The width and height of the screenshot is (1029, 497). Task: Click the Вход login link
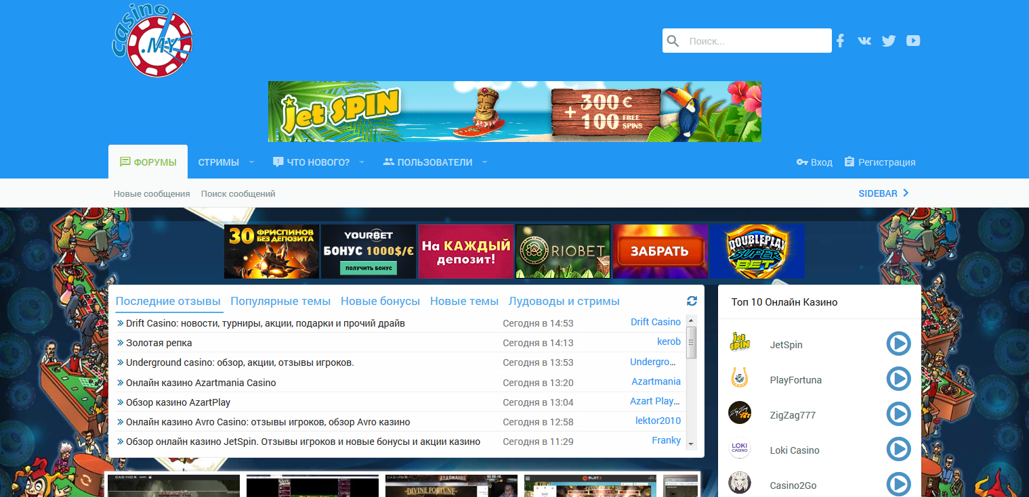point(822,162)
